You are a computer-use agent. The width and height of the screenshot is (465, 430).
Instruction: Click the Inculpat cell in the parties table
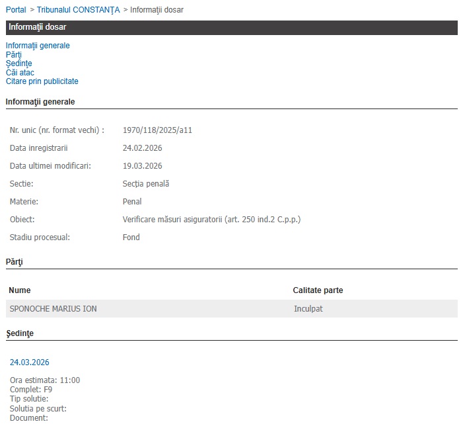click(308, 309)
